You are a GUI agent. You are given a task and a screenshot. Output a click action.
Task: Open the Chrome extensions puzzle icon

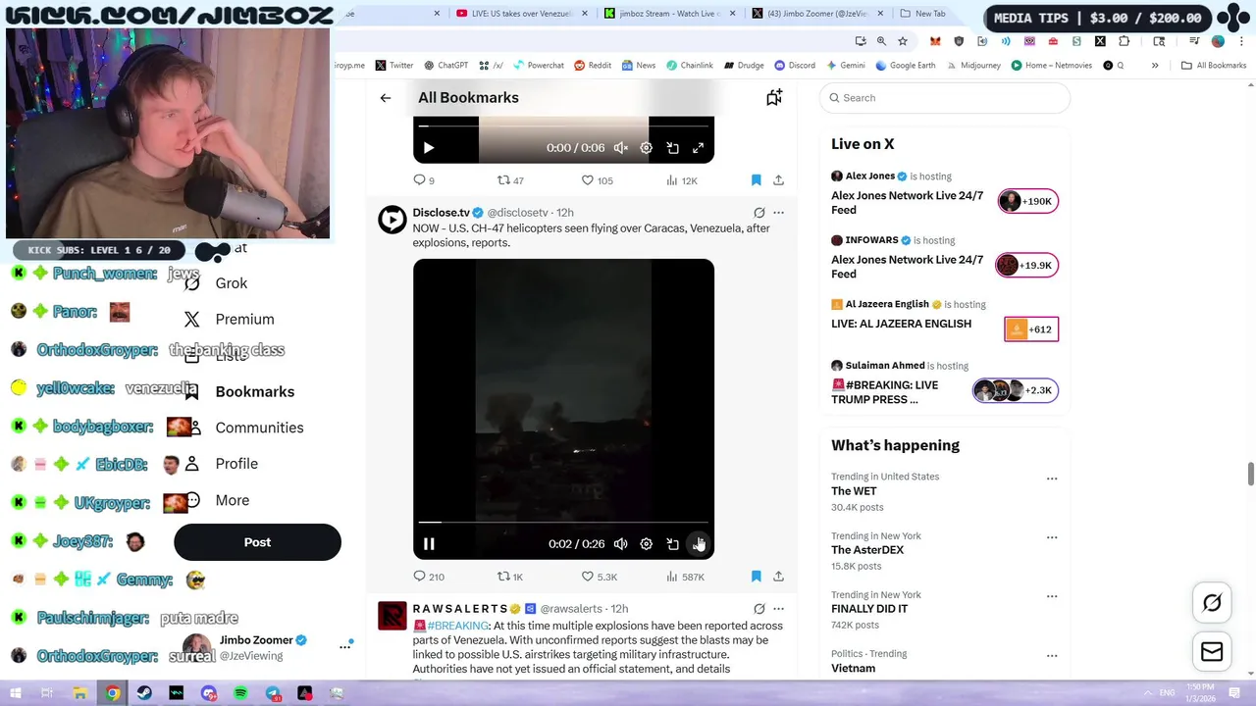pos(1125,41)
